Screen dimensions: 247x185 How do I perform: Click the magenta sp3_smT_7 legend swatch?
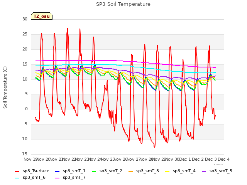(x=58, y=178)
